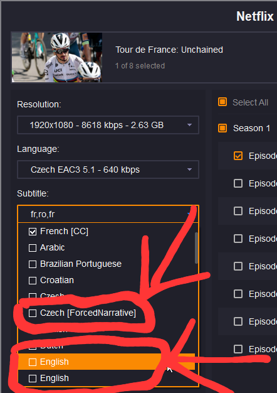Screen dimensions: 277x393
Task: Check the Croatian subtitle option
Action: click(33, 281)
